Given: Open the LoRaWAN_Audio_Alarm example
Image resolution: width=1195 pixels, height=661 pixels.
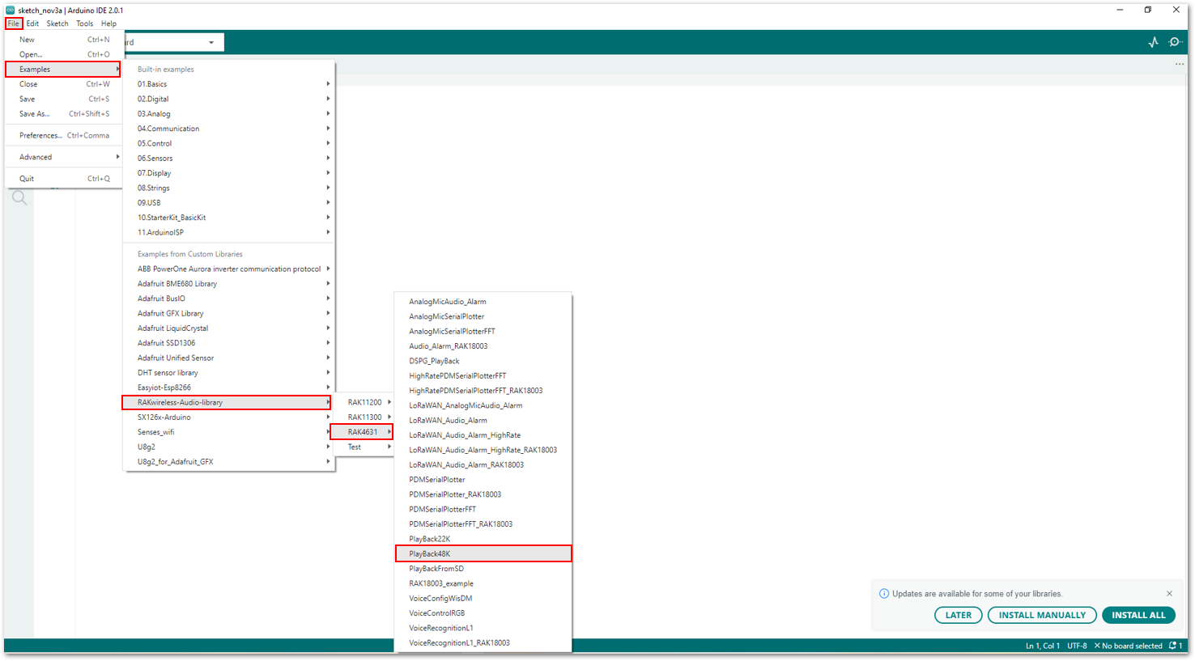Looking at the screenshot, I should click(483, 421).
